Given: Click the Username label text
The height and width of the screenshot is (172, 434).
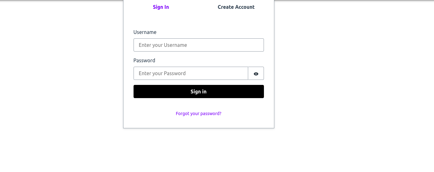Looking at the screenshot, I should [x=145, y=32].
